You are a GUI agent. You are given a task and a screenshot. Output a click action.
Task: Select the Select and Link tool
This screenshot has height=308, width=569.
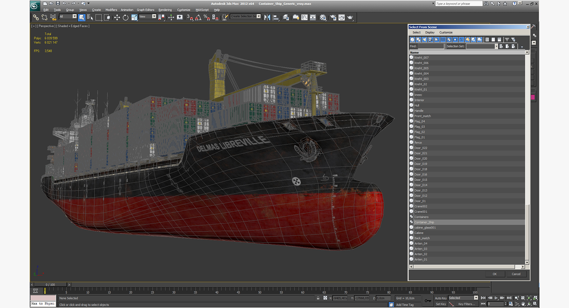[x=36, y=17]
